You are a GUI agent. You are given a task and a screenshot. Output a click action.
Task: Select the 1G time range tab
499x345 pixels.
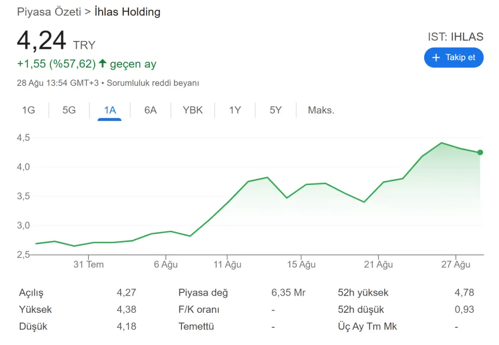[x=28, y=110]
